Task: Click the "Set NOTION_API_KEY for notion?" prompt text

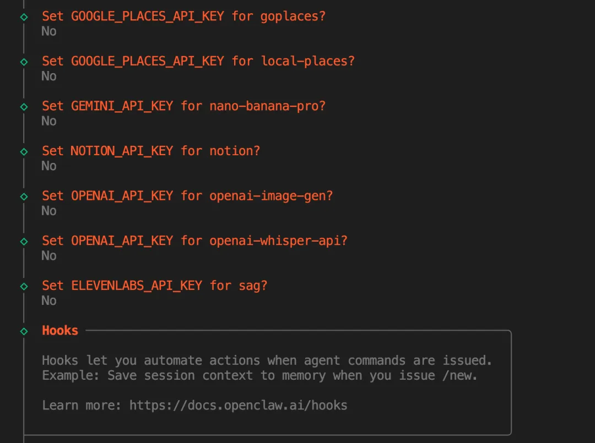Action: [151, 151]
